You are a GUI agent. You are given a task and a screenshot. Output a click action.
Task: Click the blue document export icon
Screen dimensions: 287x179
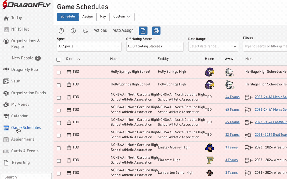click(x=143, y=31)
